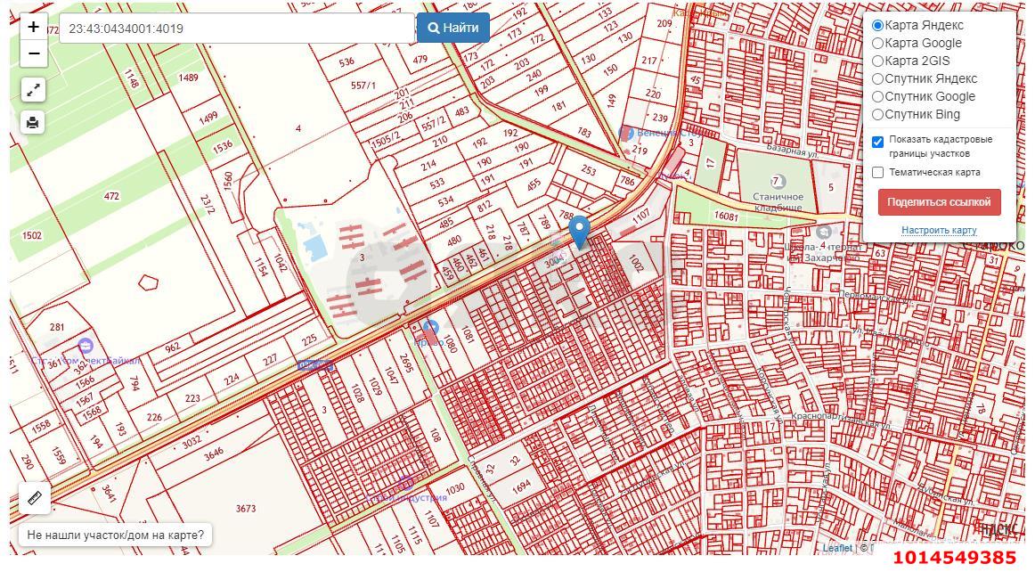Screen dimensions: 1035x572
Task: Click the purple shop icon near Стройиндустрия
Action: pyautogui.click(x=406, y=484)
